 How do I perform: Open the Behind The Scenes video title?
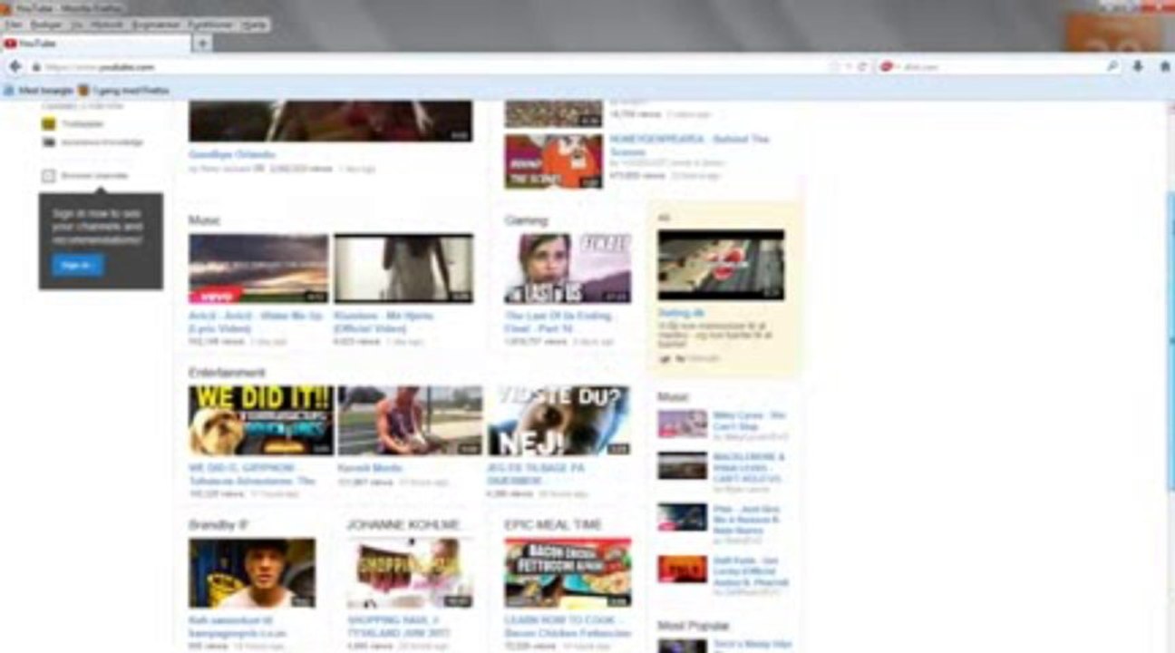(x=689, y=145)
